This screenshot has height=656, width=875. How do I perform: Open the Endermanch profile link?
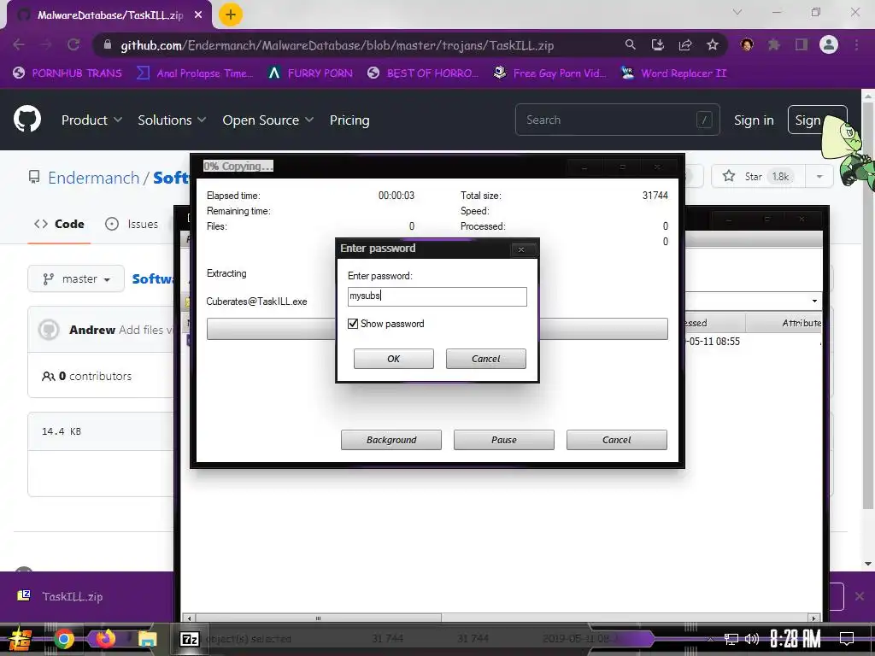[x=93, y=178]
